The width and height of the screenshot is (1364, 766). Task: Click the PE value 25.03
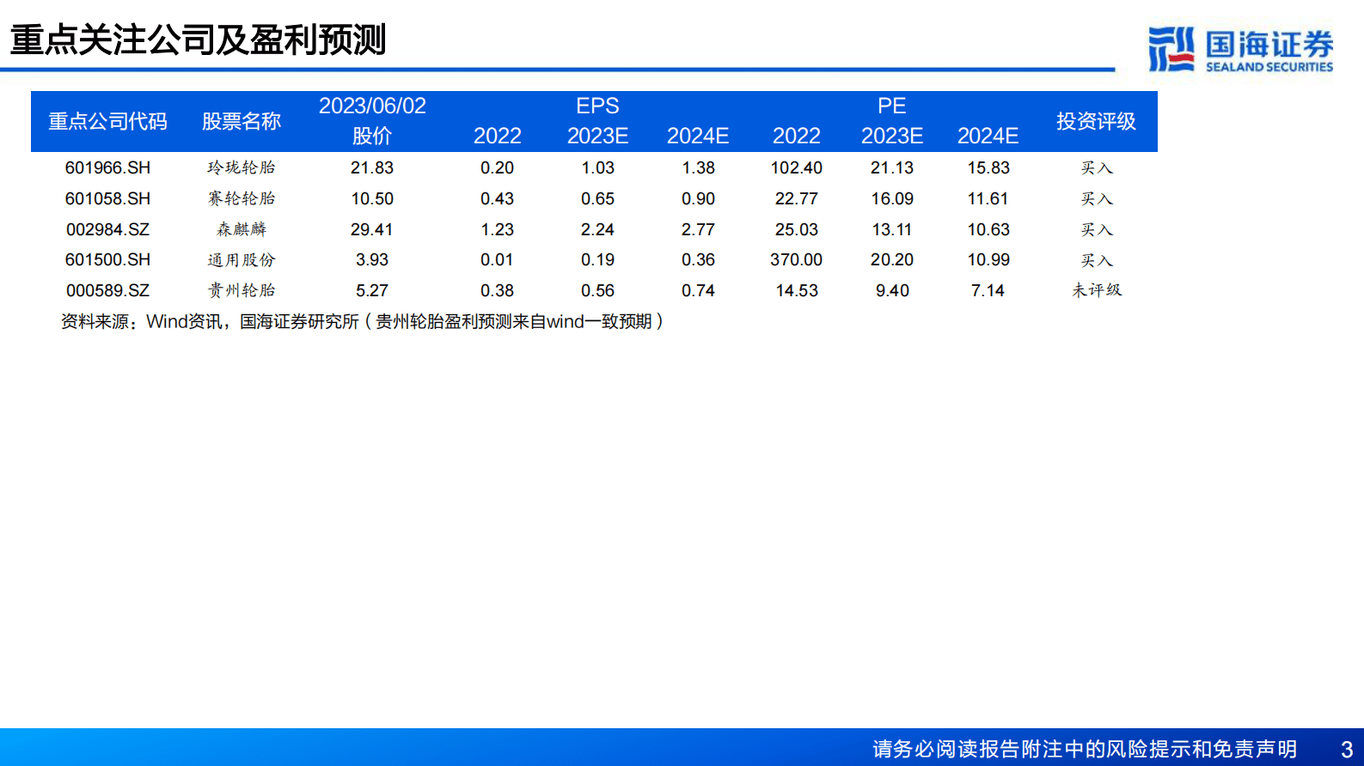click(x=797, y=229)
